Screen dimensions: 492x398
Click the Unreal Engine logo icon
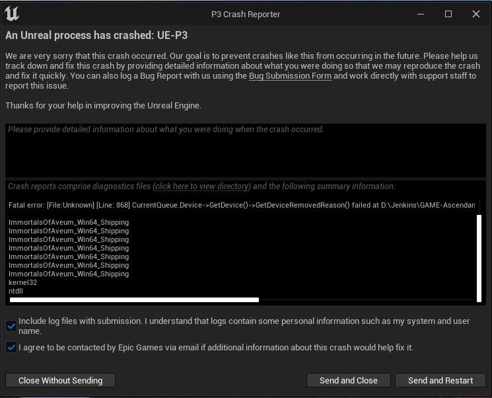pyautogui.click(x=12, y=14)
